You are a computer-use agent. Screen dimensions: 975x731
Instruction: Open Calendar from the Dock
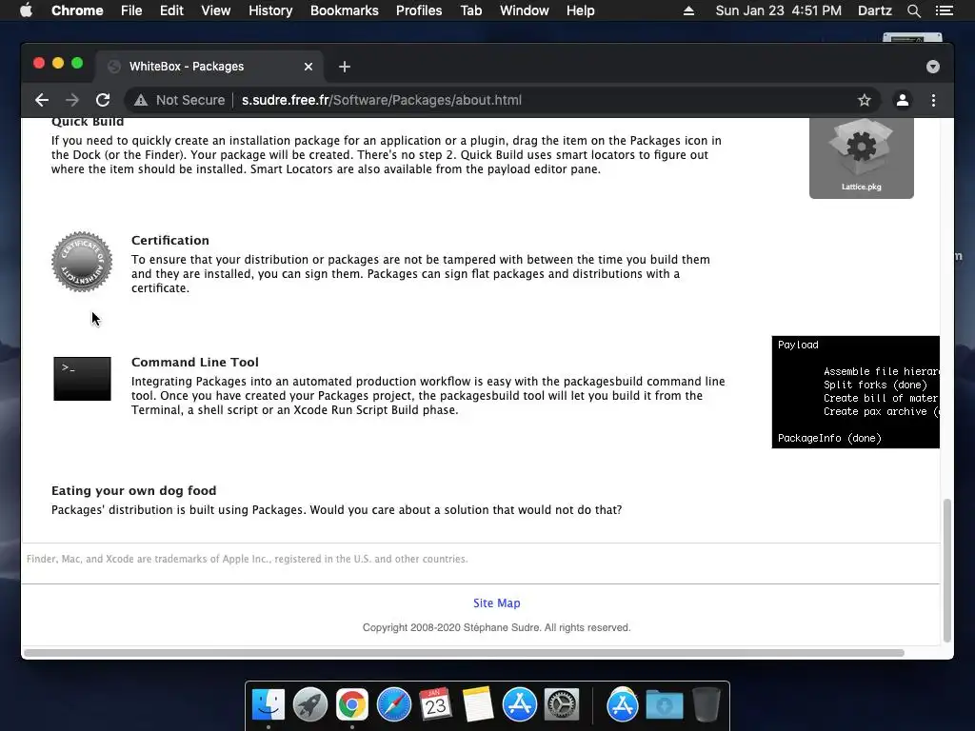[x=435, y=705]
